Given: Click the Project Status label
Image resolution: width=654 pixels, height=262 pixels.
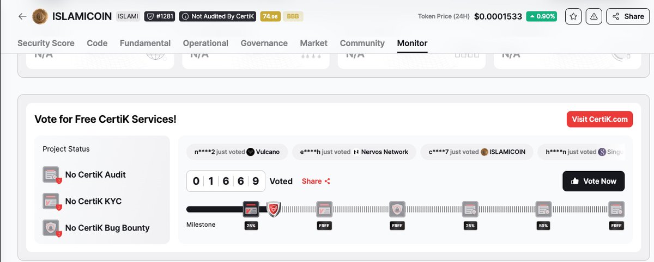Looking at the screenshot, I should [x=66, y=149].
